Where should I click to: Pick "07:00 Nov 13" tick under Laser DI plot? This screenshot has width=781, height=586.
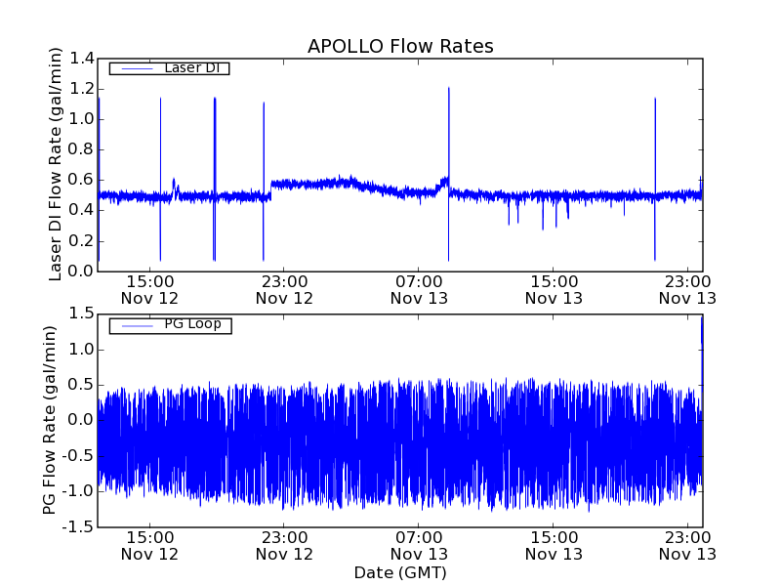[x=419, y=290]
